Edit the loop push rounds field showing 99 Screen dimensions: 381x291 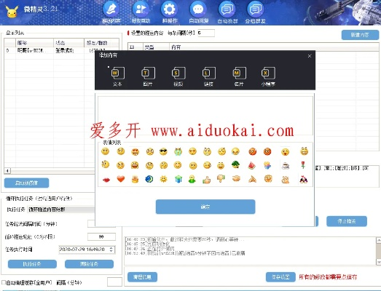click(x=101, y=236)
